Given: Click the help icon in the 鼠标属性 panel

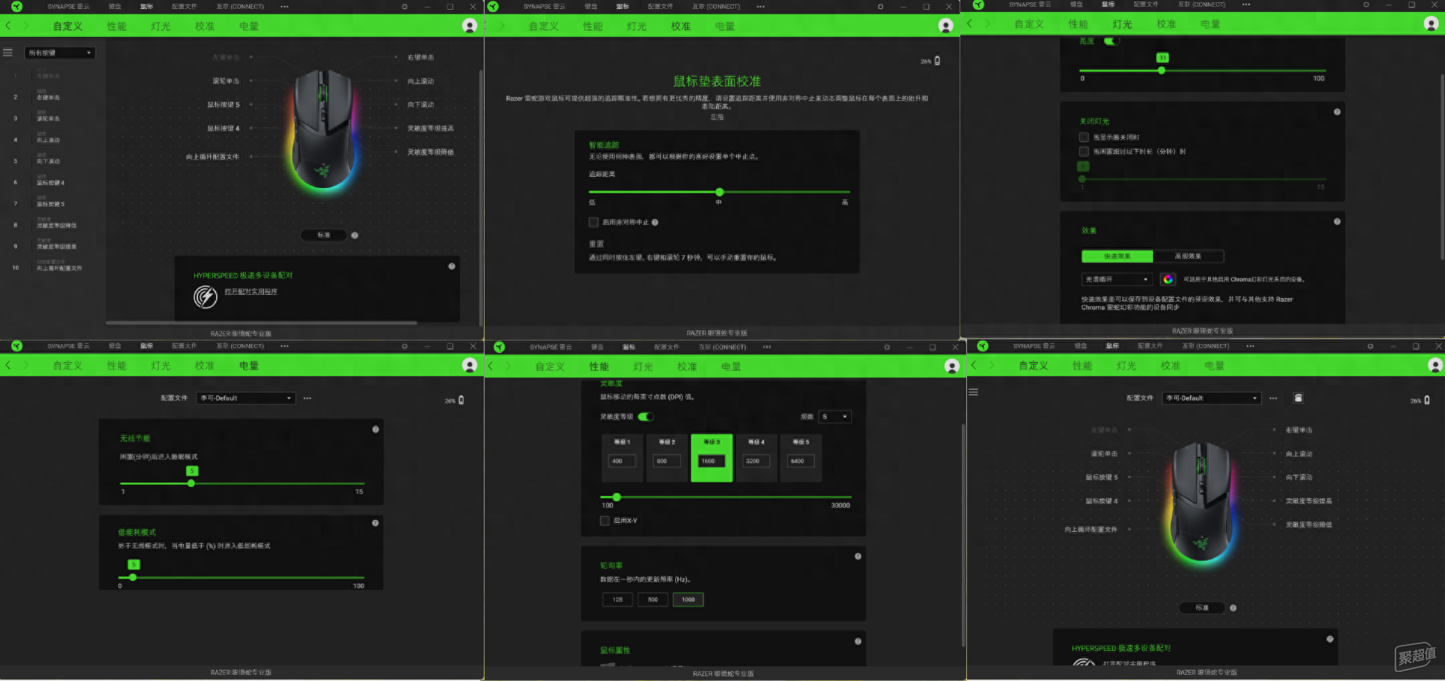Looking at the screenshot, I should tap(858, 641).
